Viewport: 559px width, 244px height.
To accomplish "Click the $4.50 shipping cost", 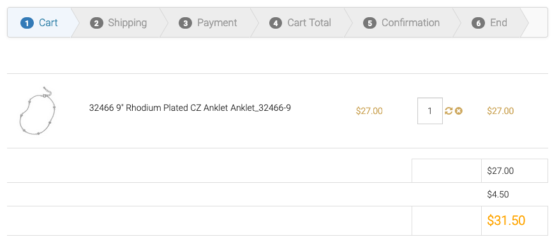I will 498,194.
